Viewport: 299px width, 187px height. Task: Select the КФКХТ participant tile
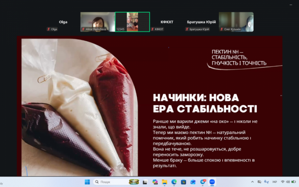(x=167, y=22)
